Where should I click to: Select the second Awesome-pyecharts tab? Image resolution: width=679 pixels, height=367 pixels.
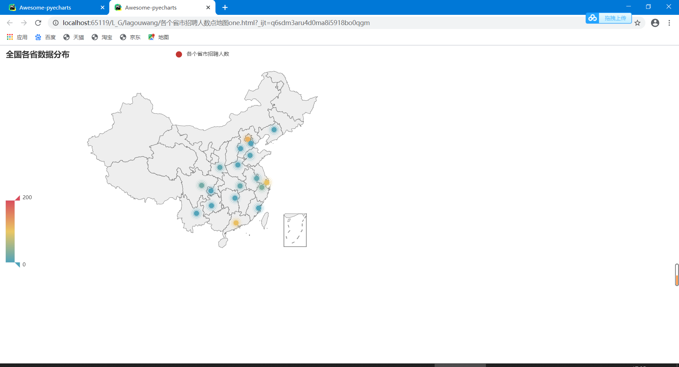click(163, 7)
